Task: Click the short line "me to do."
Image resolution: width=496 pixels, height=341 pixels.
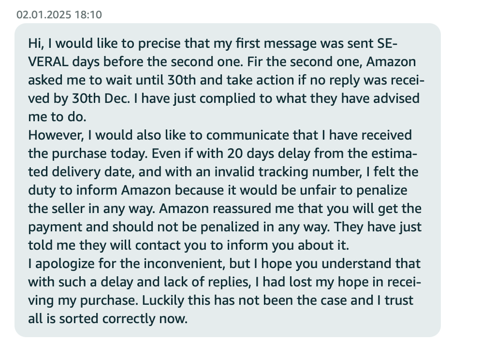Action: [57, 116]
